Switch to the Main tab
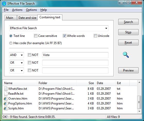The image size is (144, 121). (11, 18)
